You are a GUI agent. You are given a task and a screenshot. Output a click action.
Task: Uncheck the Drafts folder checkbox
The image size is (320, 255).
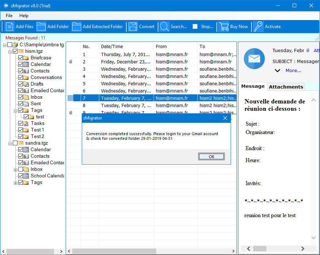pyautogui.click(x=20, y=84)
